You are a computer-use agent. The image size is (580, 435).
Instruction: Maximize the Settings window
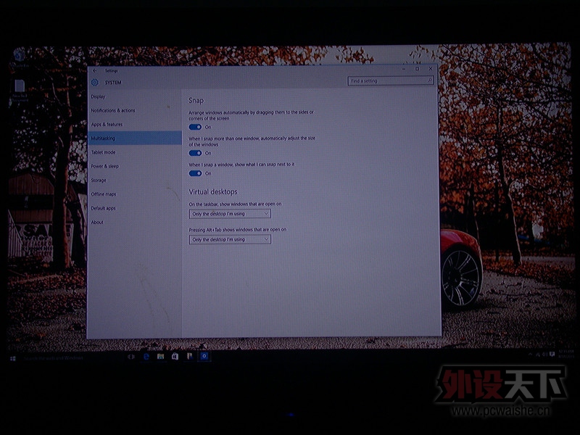pos(418,69)
